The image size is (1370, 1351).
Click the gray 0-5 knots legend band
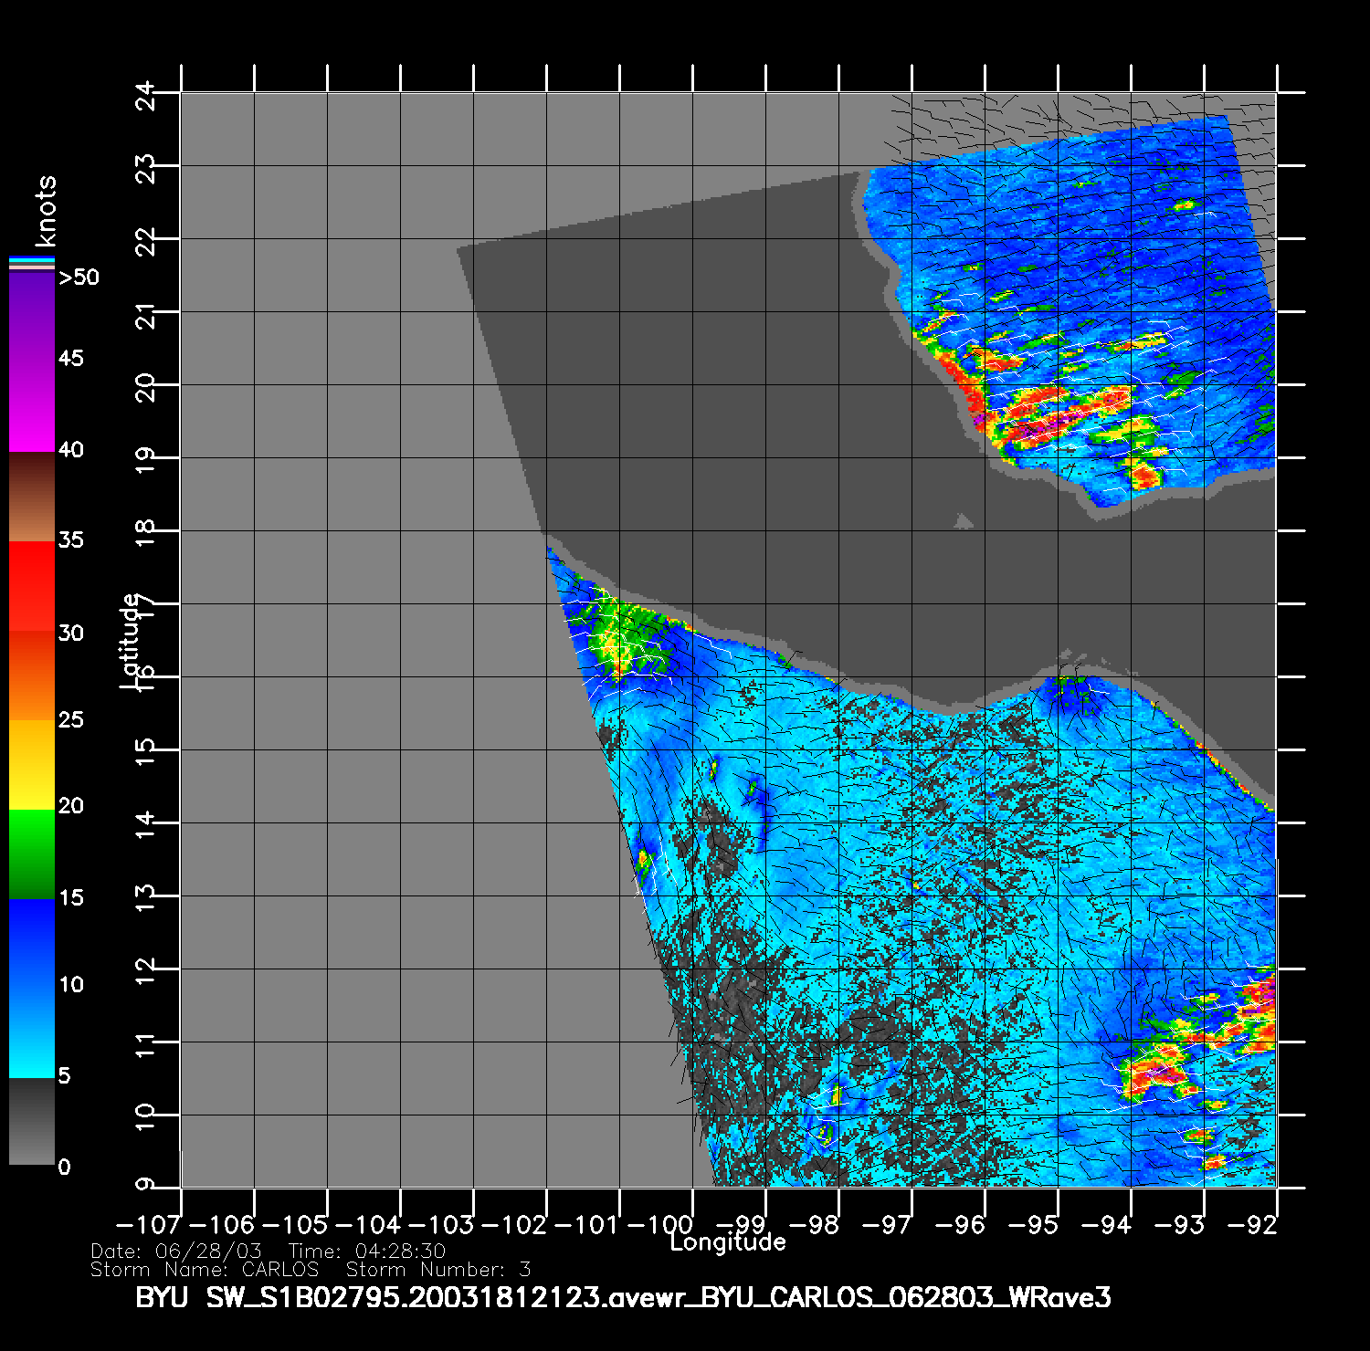[x=31, y=1121]
